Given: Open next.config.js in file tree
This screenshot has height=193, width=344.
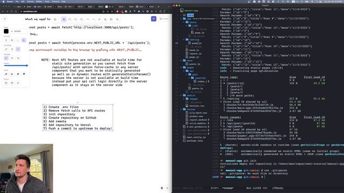Looking at the screenshot, I should pyautogui.click(x=195, y=137).
